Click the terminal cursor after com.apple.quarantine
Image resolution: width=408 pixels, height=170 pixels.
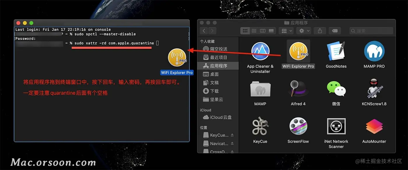click(158, 43)
